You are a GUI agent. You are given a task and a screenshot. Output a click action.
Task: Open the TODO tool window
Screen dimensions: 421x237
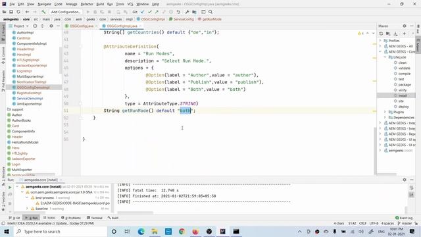coord(49,218)
